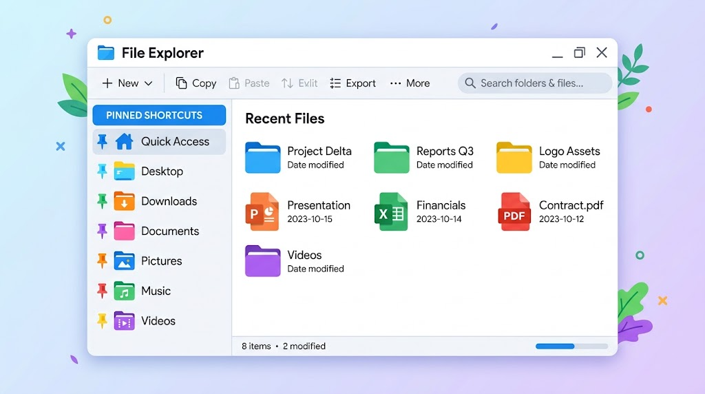Click the PDF icon for Contract.pdf
Image resolution: width=705 pixels, height=394 pixels.
pyautogui.click(x=514, y=212)
